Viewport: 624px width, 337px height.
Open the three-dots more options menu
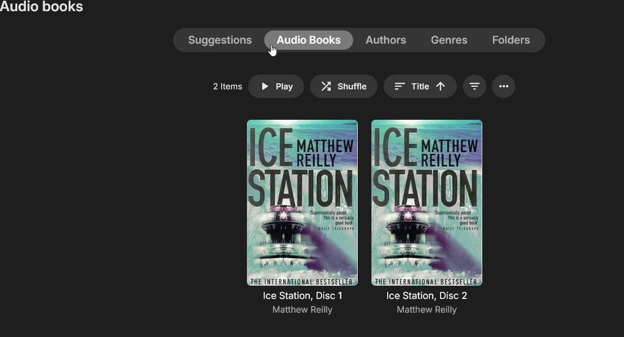point(504,86)
